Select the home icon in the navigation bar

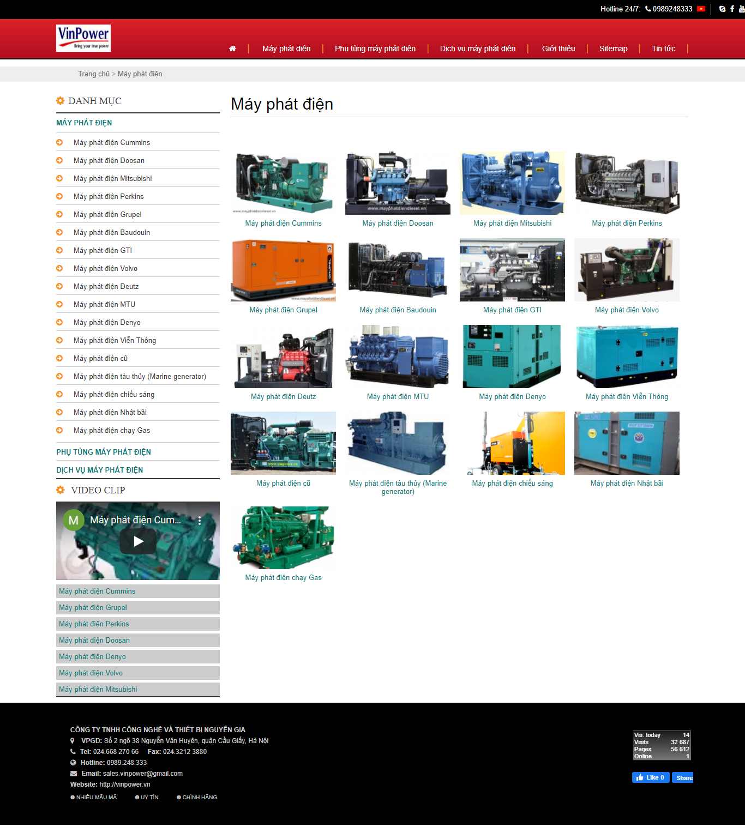point(233,49)
